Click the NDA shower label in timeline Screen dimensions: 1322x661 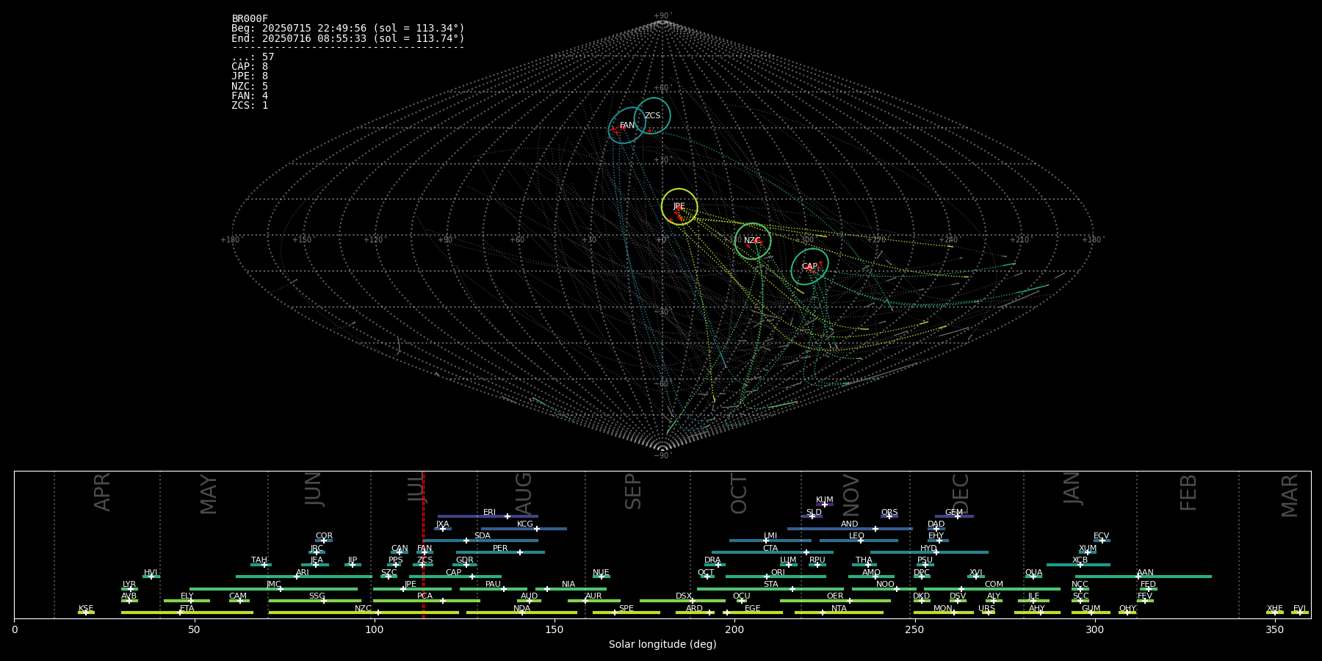tap(522, 609)
